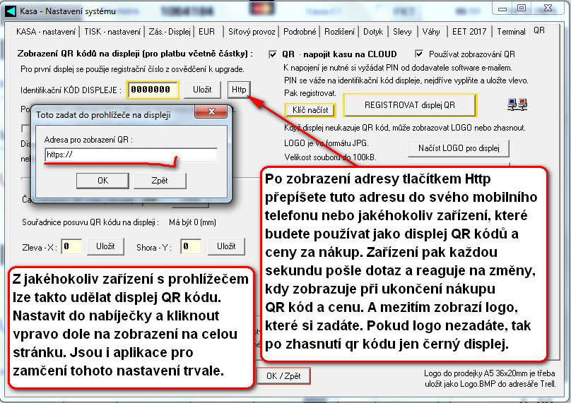Confirm the address dialog with OK

coord(102,181)
